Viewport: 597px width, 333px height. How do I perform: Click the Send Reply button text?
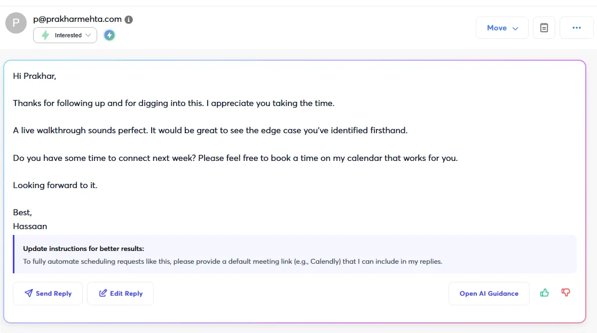54,294
